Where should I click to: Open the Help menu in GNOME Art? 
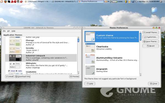(x=13, y=31)
